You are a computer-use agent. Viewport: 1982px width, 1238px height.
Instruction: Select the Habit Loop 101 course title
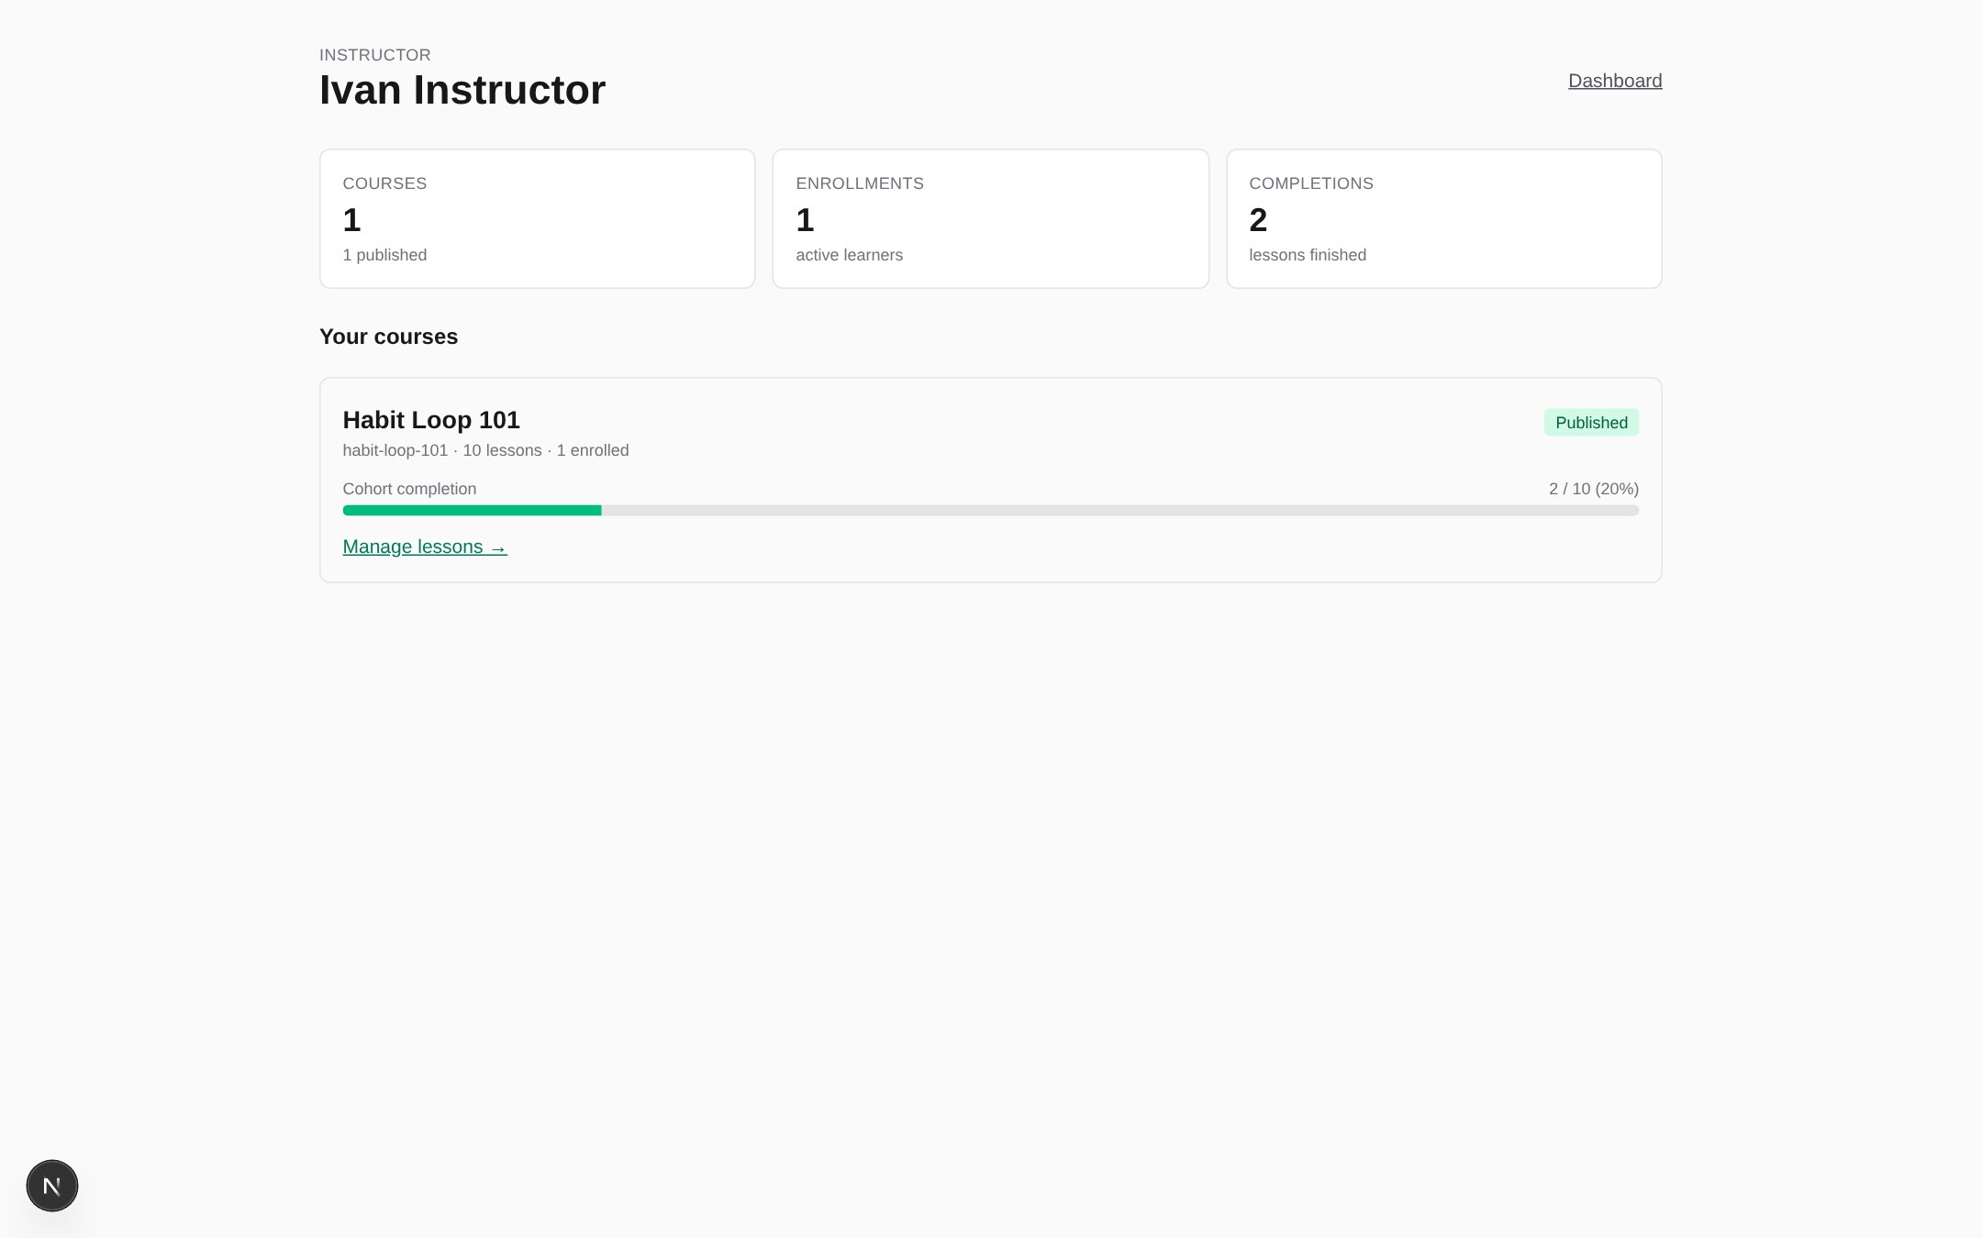pyautogui.click(x=431, y=420)
